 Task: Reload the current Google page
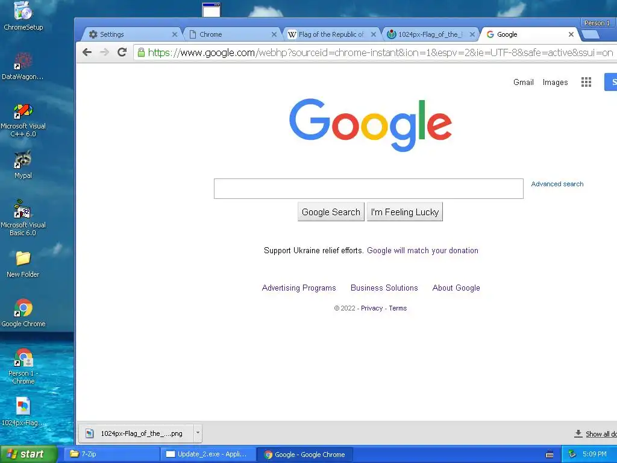click(122, 52)
